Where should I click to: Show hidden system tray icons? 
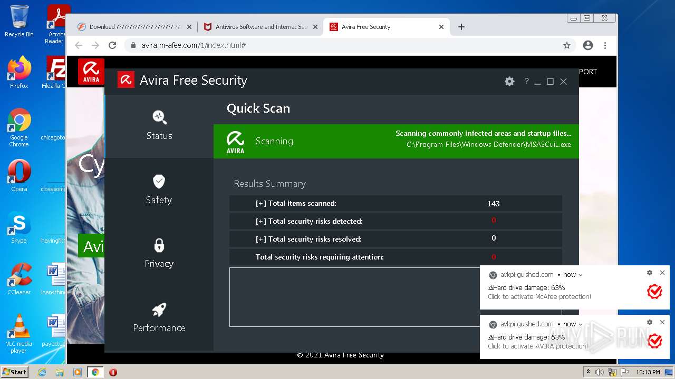pyautogui.click(x=589, y=372)
